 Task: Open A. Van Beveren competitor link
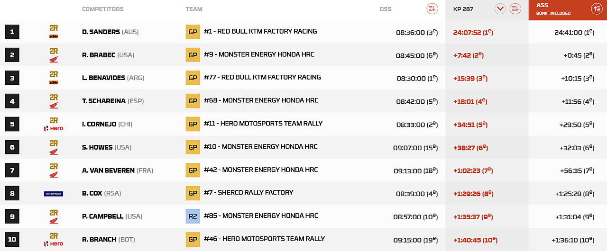[118, 170]
